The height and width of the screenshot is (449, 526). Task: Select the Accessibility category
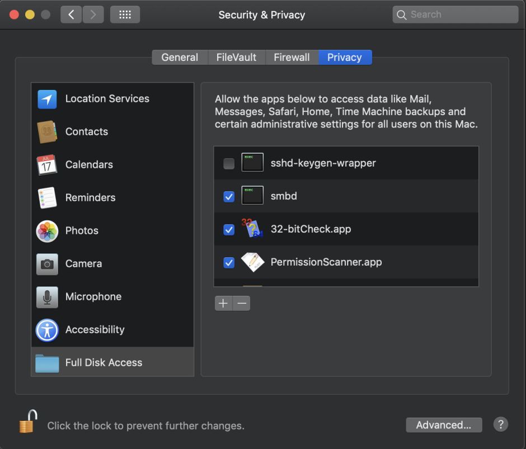[x=95, y=330]
